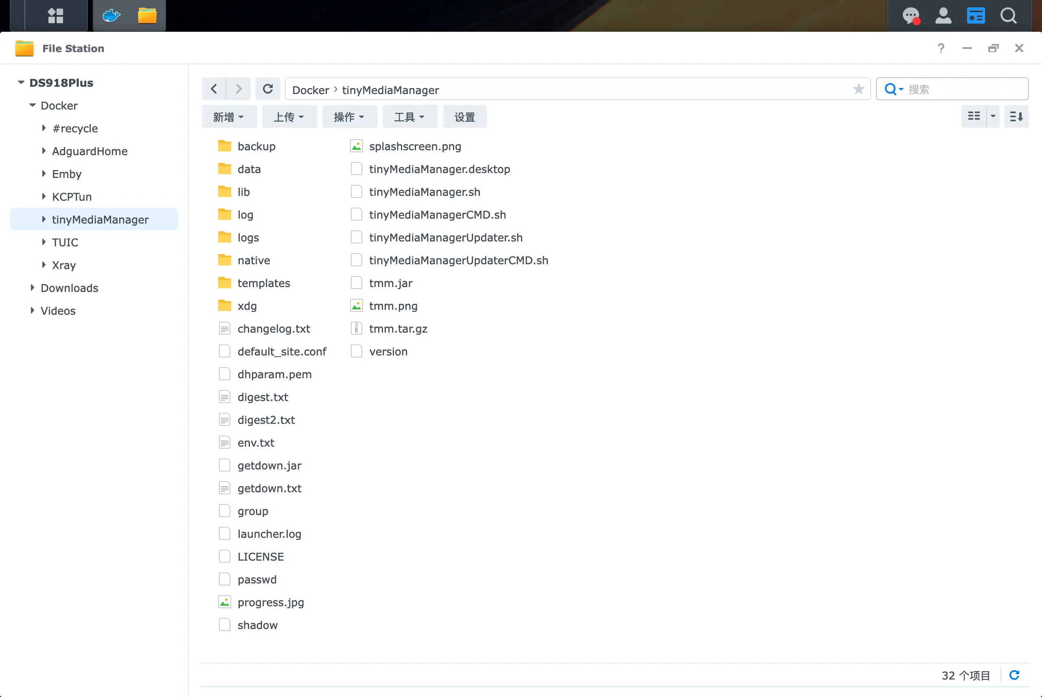
Task: Open File Station help question mark
Action: [941, 48]
